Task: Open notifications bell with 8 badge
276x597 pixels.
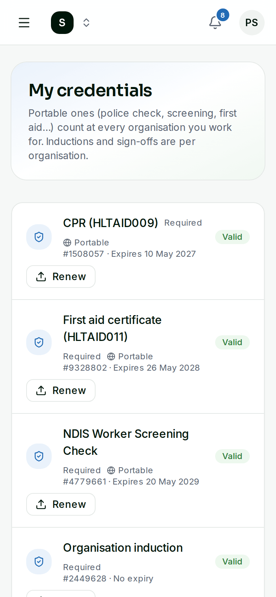Action: tap(215, 23)
